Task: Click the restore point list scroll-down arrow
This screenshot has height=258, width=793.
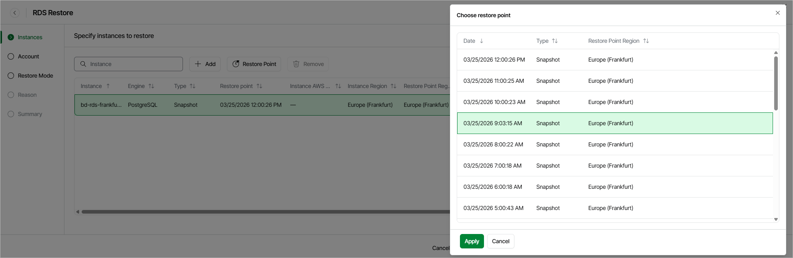Action: (x=776, y=219)
